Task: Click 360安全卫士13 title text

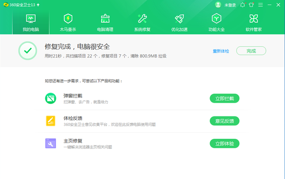Action: tap(22, 5)
